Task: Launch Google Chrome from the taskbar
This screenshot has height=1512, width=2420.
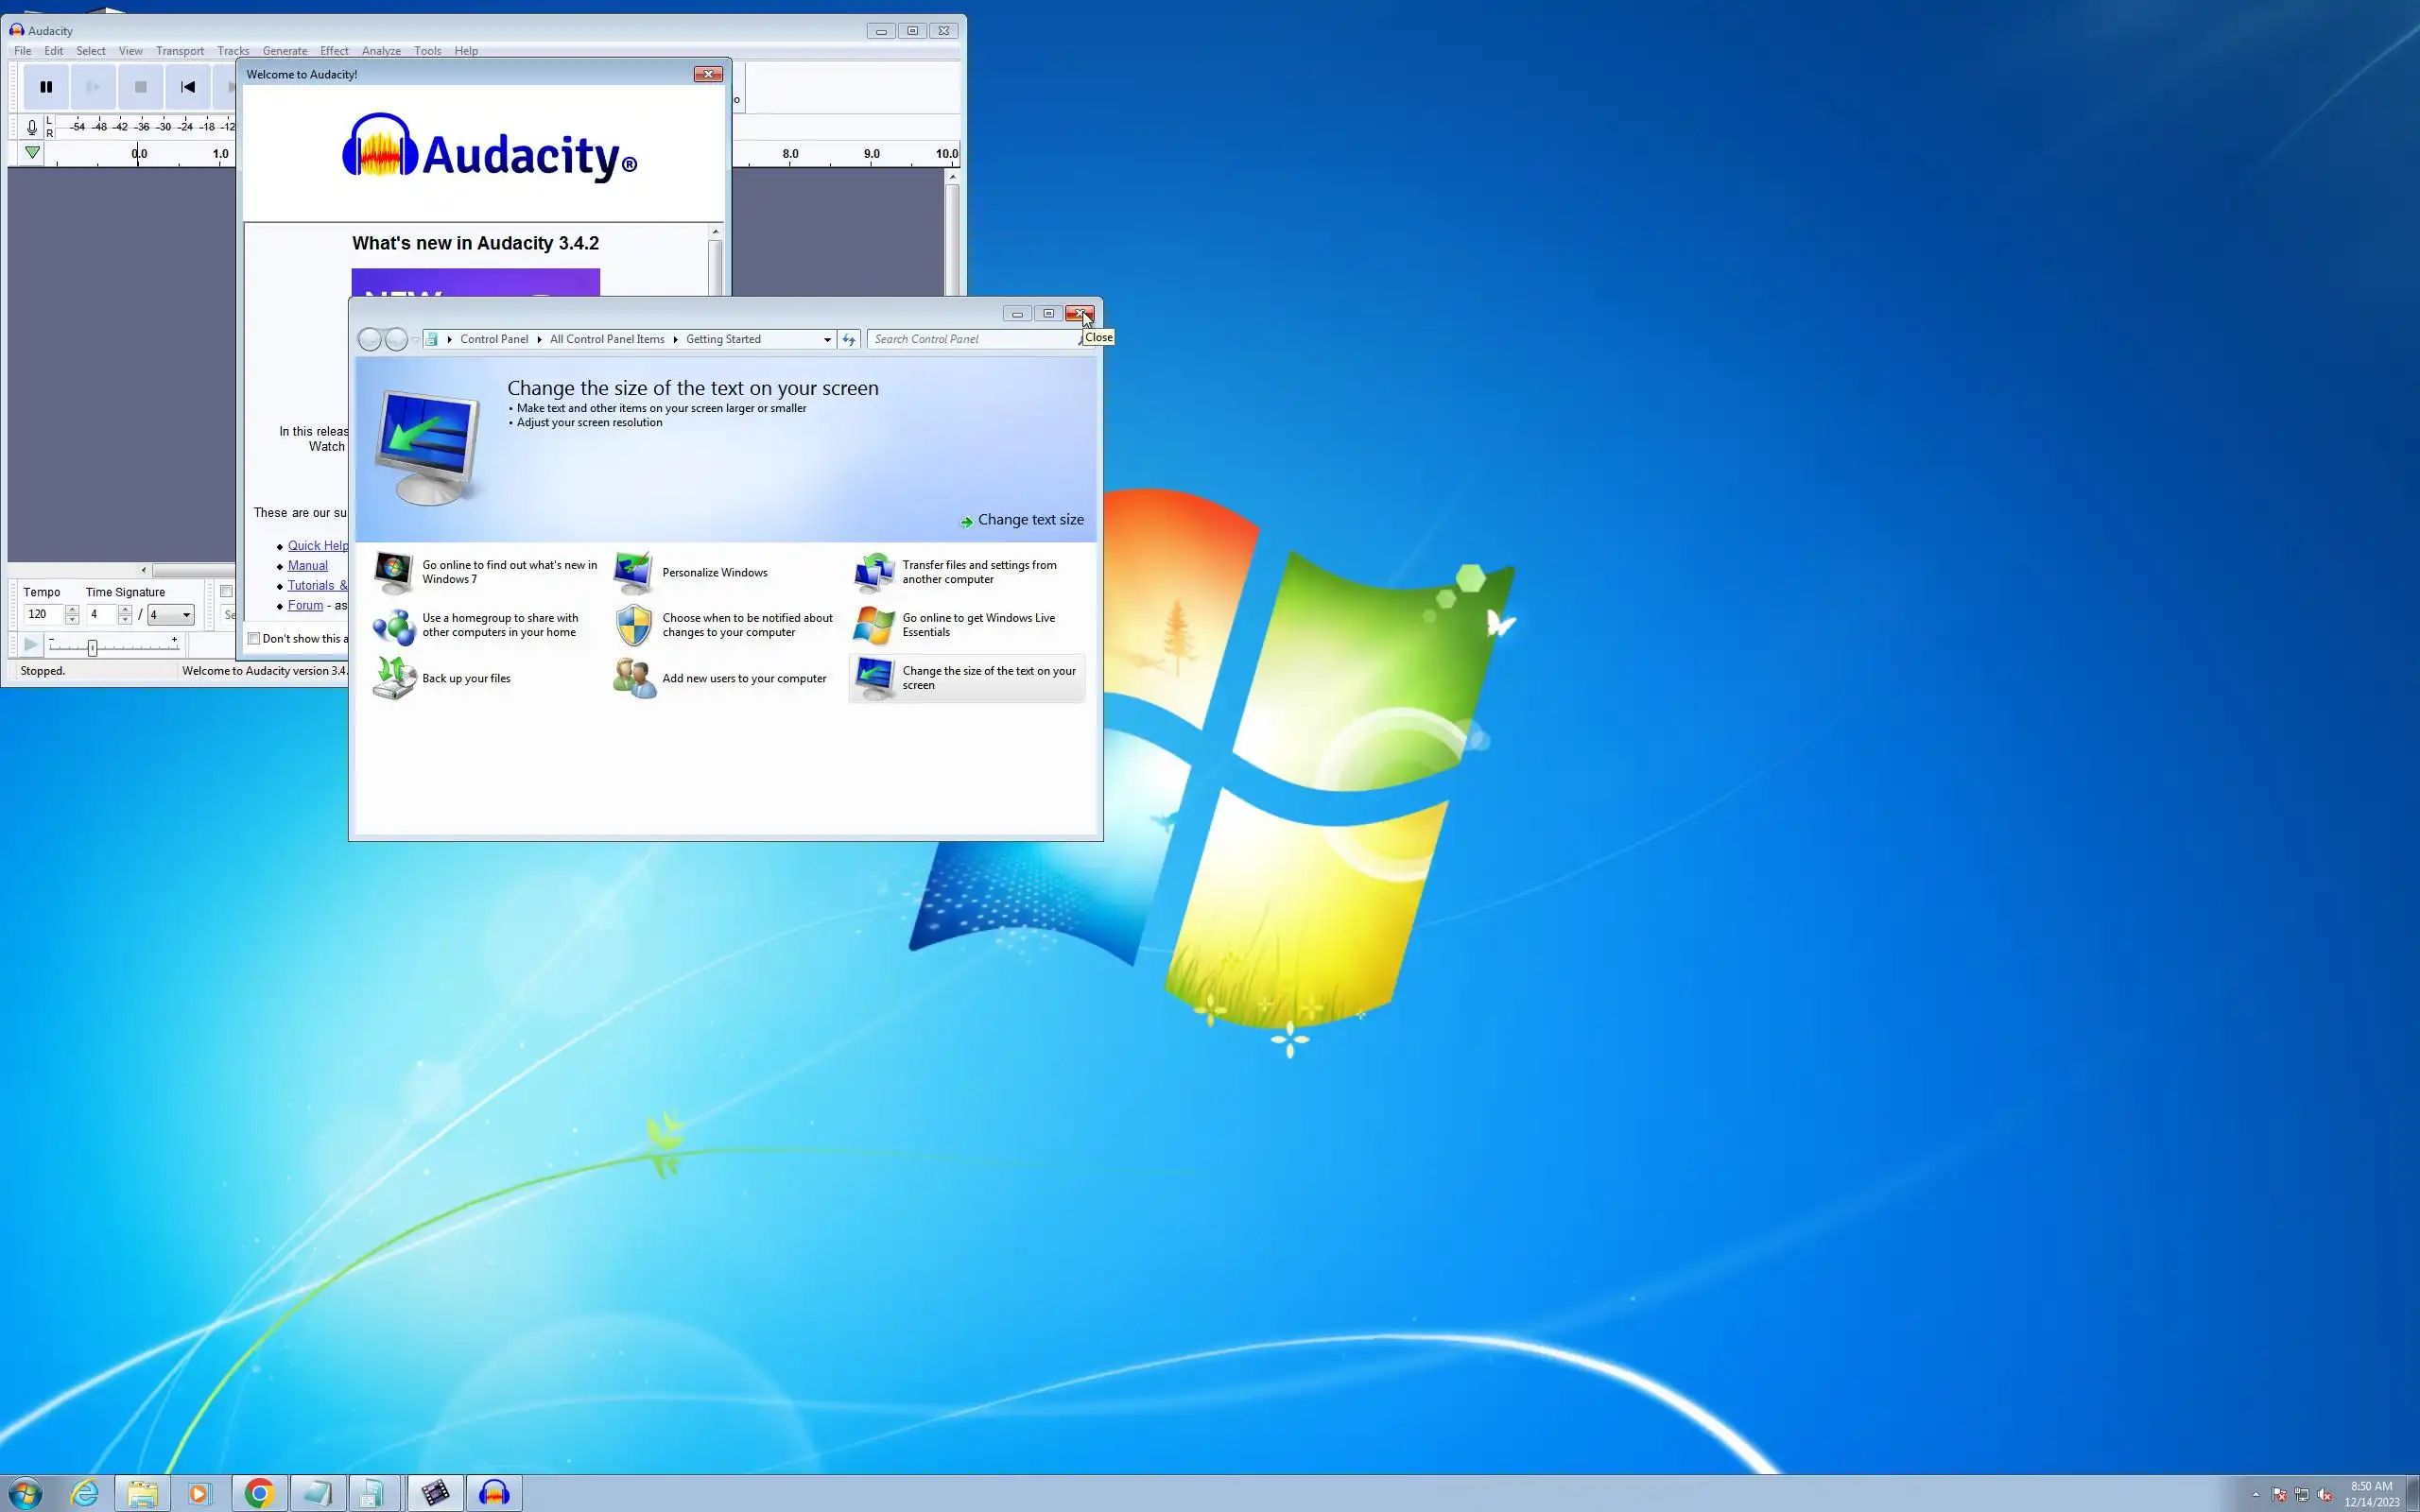Action: pyautogui.click(x=259, y=1493)
